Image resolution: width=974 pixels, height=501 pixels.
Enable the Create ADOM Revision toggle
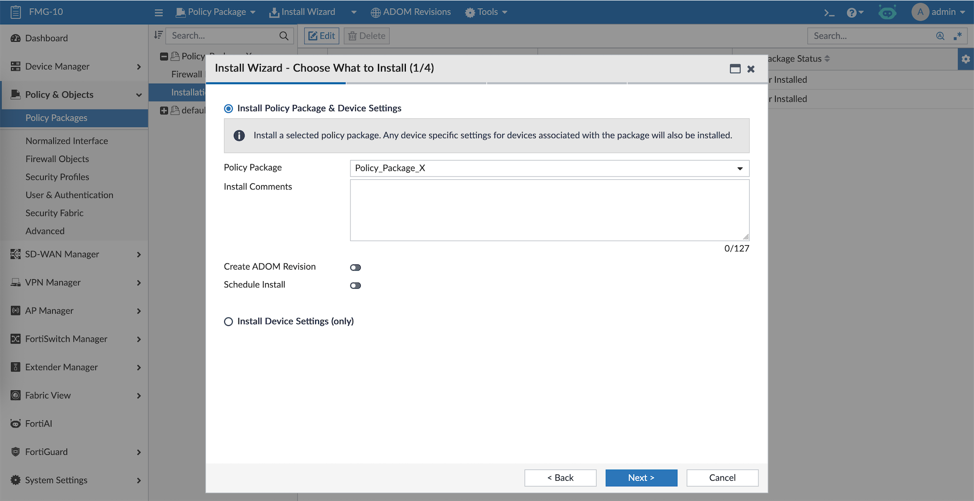pyautogui.click(x=355, y=268)
